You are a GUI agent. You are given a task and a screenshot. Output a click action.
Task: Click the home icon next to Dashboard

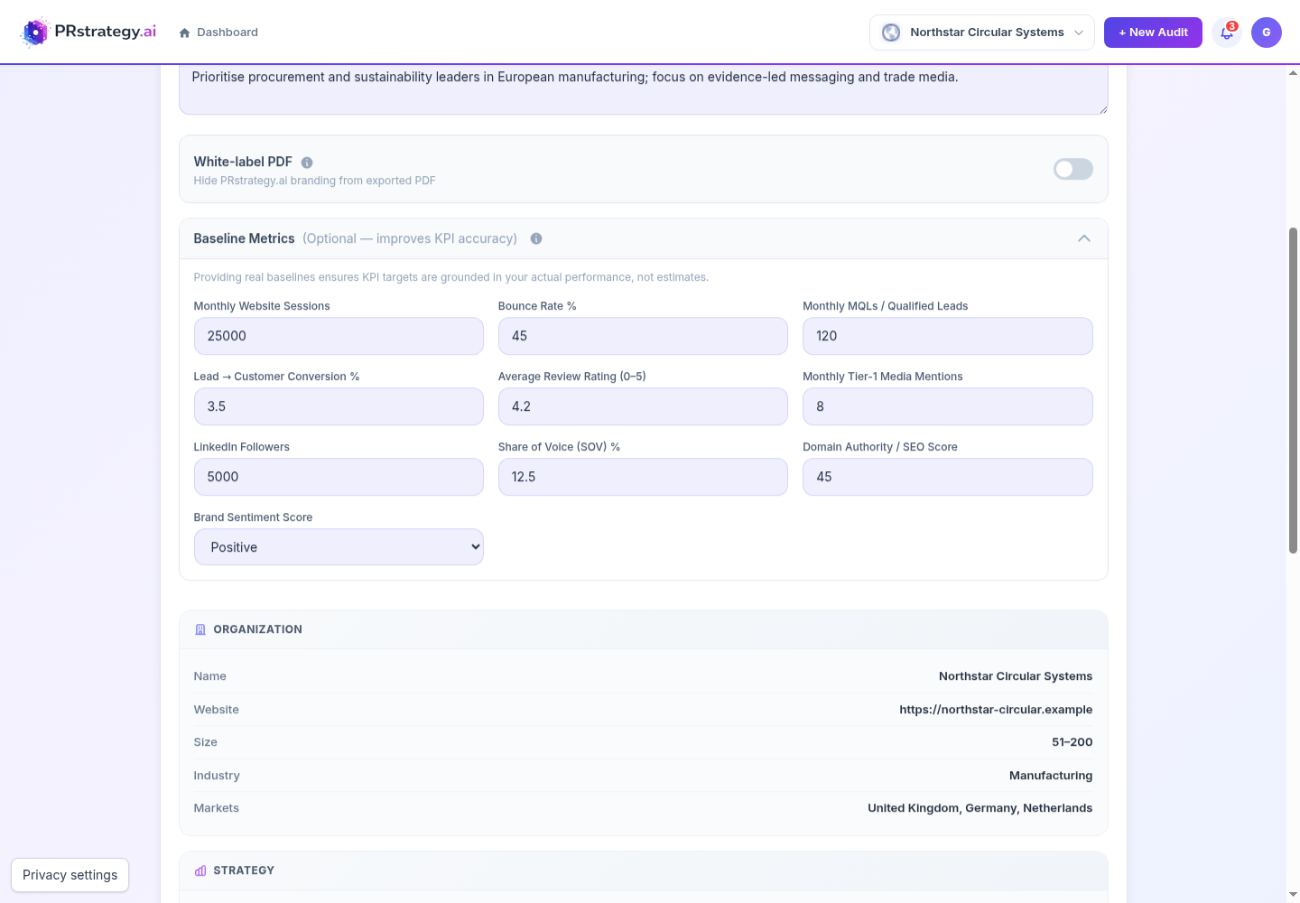[184, 33]
